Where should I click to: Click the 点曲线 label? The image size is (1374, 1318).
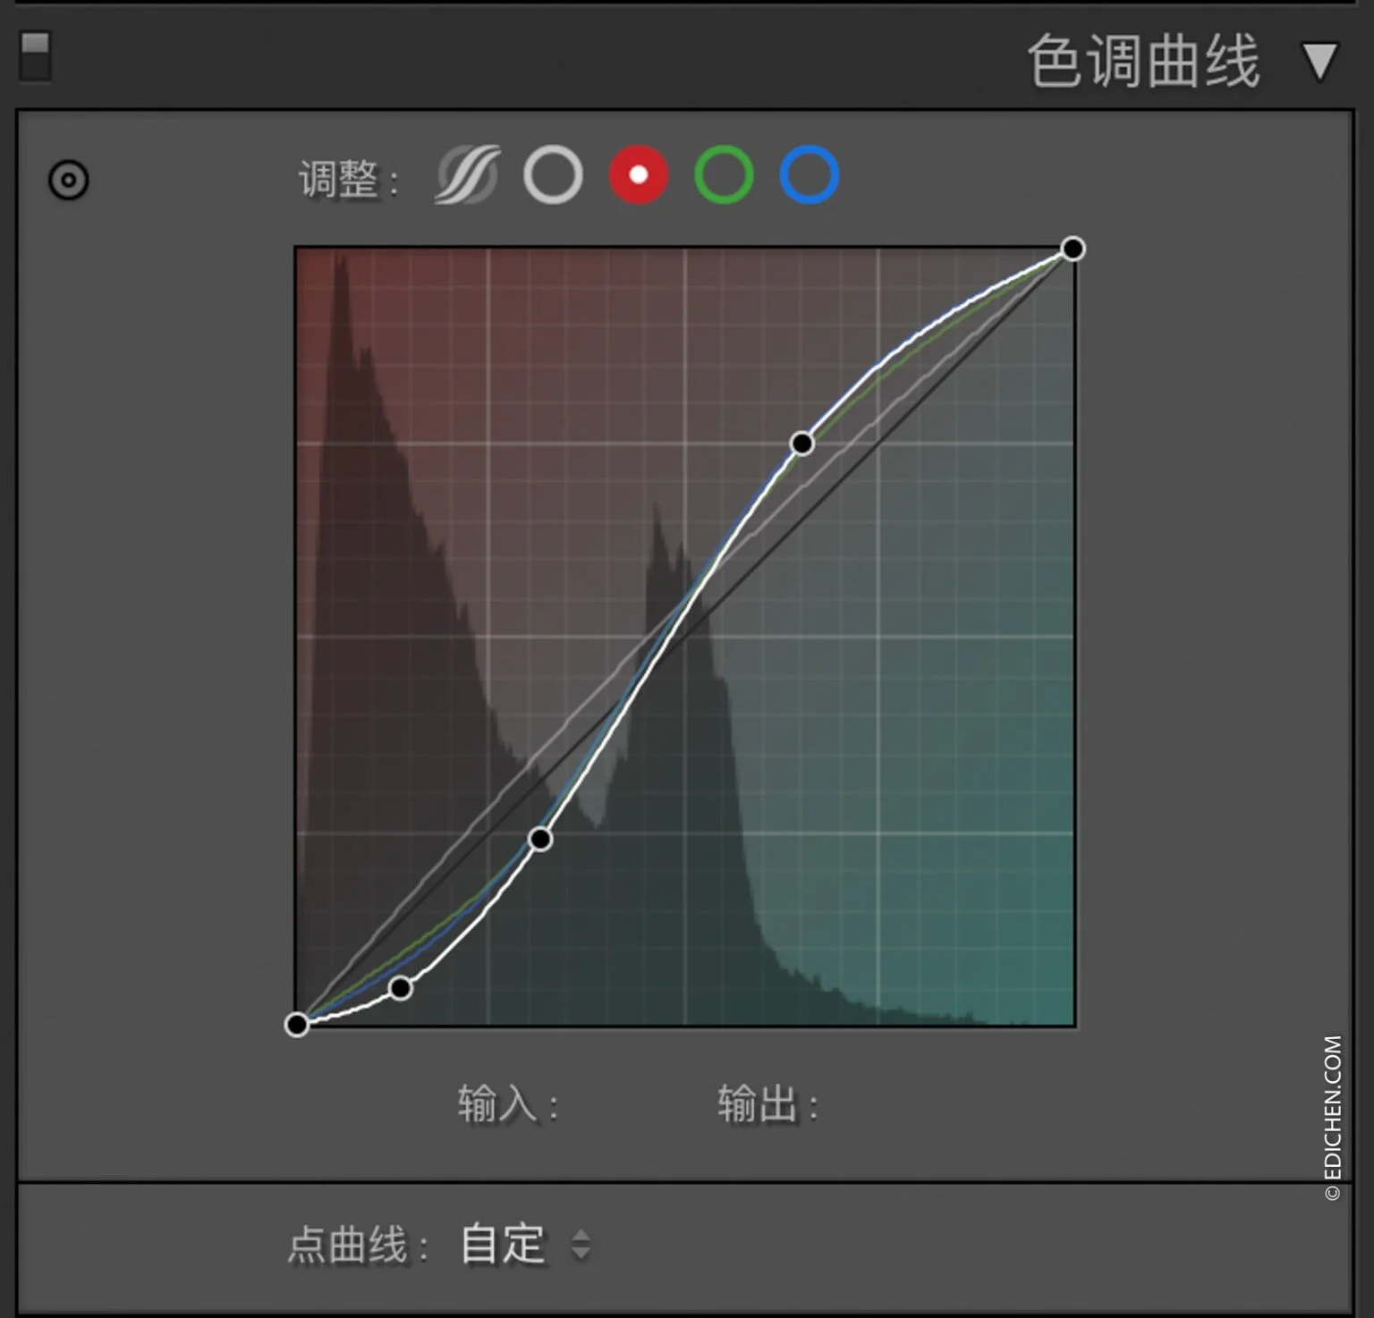[x=359, y=1245]
